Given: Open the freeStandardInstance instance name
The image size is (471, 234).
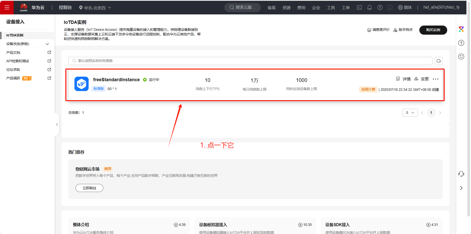Looking at the screenshot, I should 116,80.
